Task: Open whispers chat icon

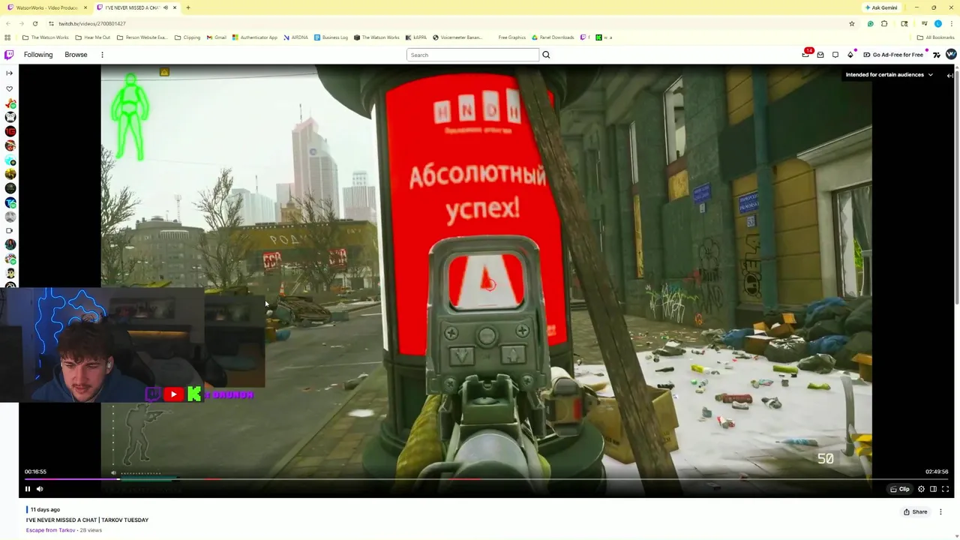Action: click(835, 55)
